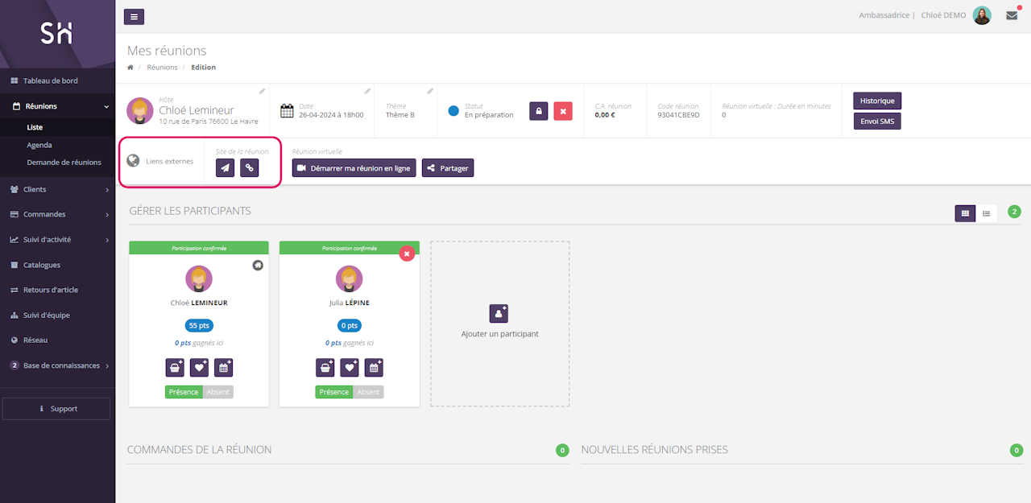Open the mail envelope icon in header
Screen dimensions: 1031x503
tap(1012, 15)
